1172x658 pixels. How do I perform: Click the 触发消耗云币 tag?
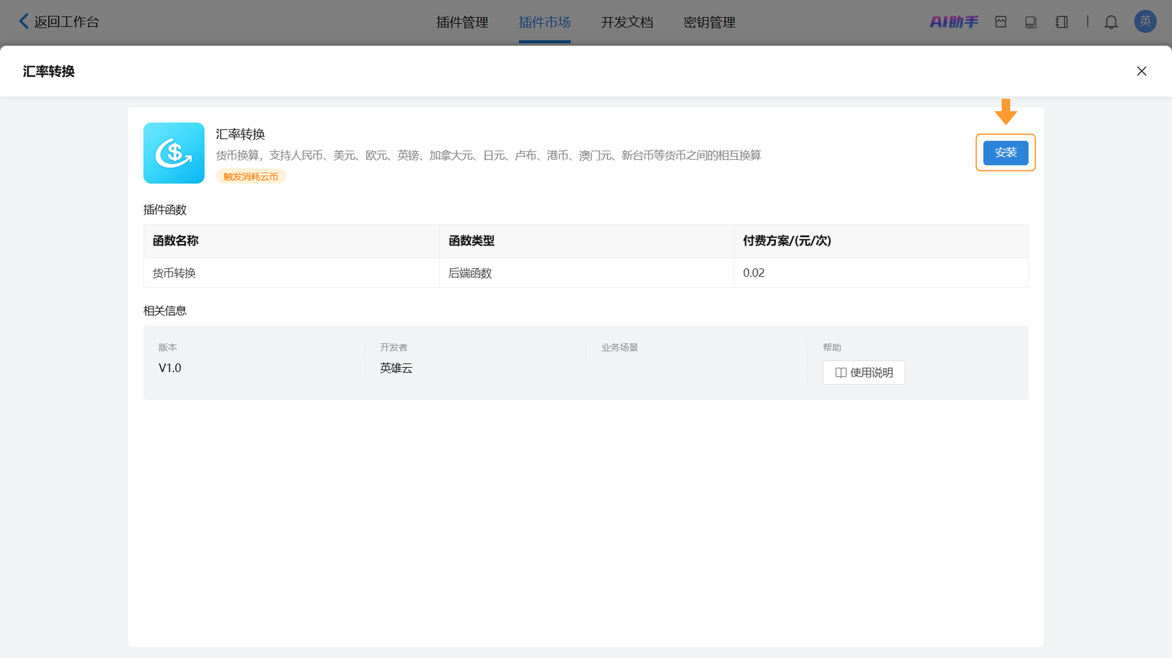pos(251,176)
